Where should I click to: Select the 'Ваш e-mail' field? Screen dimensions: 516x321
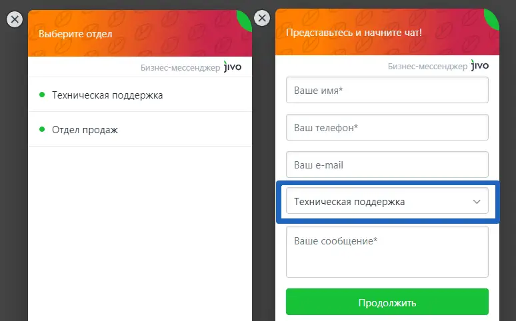click(387, 164)
